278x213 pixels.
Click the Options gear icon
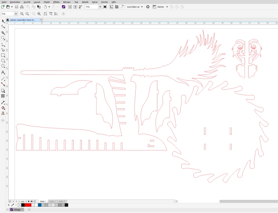click(148, 7)
